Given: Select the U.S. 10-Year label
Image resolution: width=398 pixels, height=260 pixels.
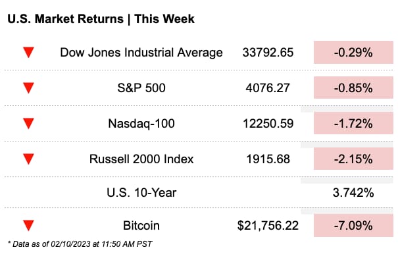Looking at the screenshot, I should click(141, 192).
